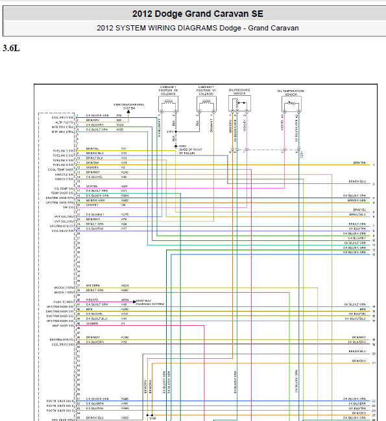The height and width of the screenshot is (421, 386).
Task: Click the Camshaft Position 1/1 Solenoid symbol
Action: 206,104
